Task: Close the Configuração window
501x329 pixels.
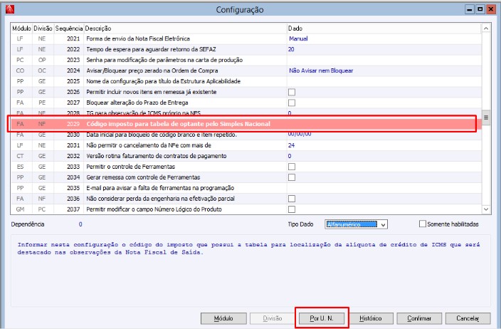Action: 490,9
